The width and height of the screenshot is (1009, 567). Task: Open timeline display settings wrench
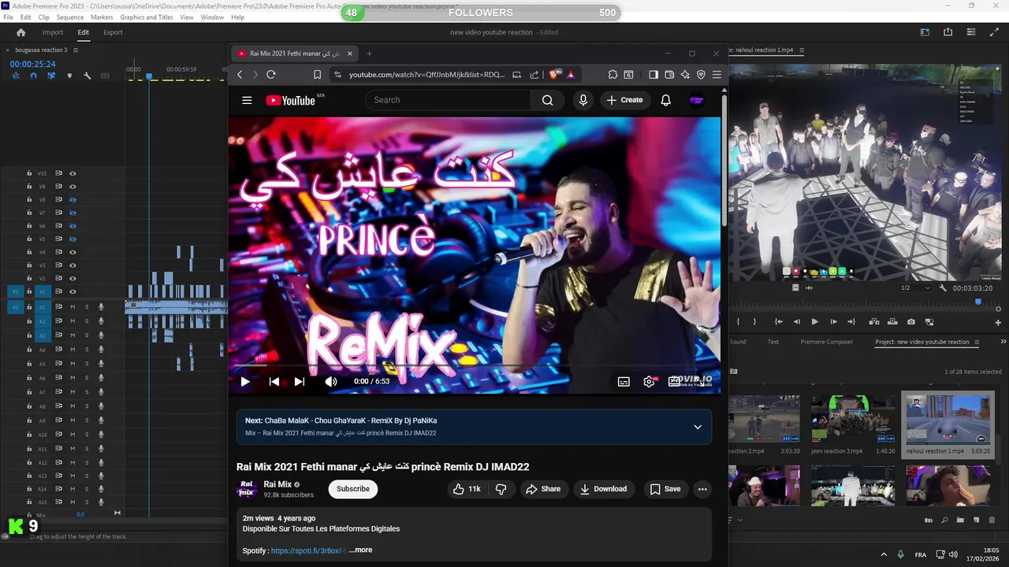pyautogui.click(x=87, y=76)
